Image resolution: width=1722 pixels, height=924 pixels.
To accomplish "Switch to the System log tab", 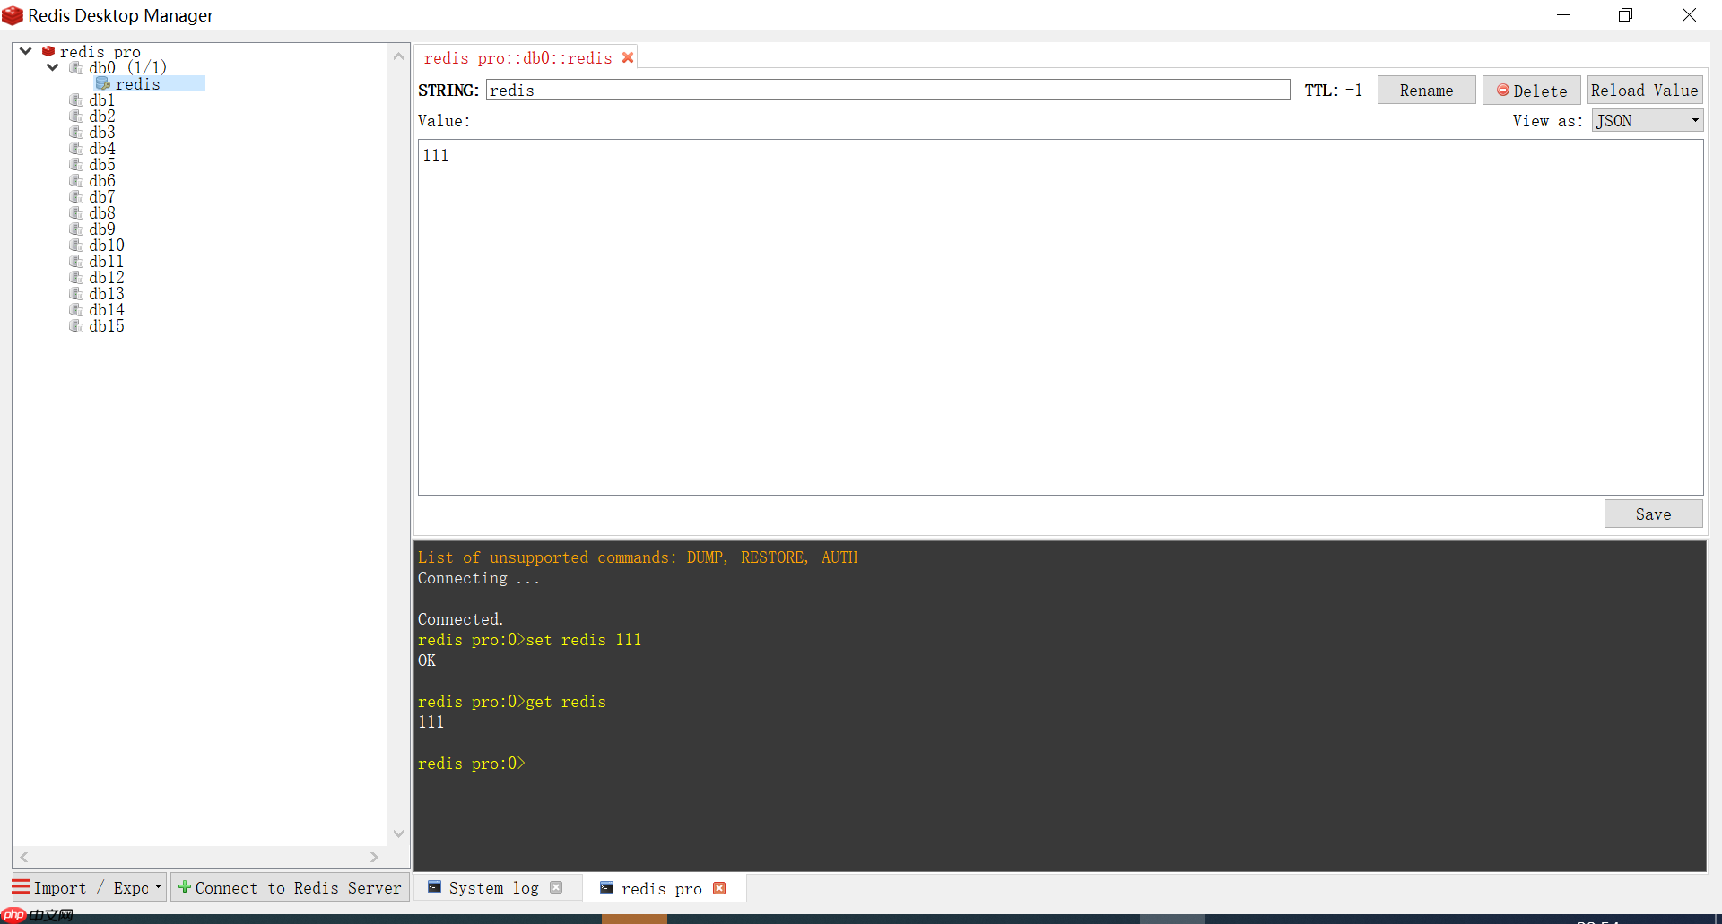I will click(494, 887).
